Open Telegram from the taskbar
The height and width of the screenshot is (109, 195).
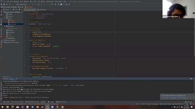[x=33, y=107]
